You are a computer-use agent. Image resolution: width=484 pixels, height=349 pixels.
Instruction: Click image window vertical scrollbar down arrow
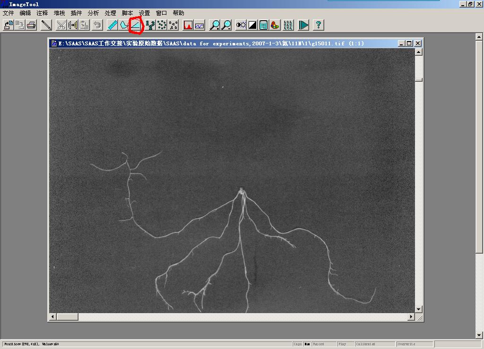419,309
